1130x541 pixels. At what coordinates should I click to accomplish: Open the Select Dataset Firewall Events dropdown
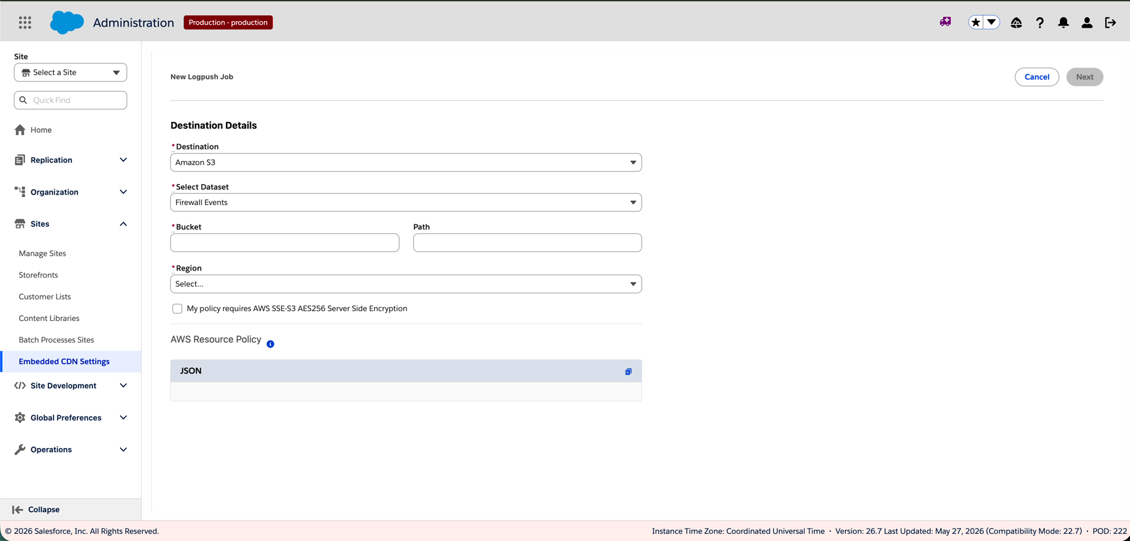point(406,202)
